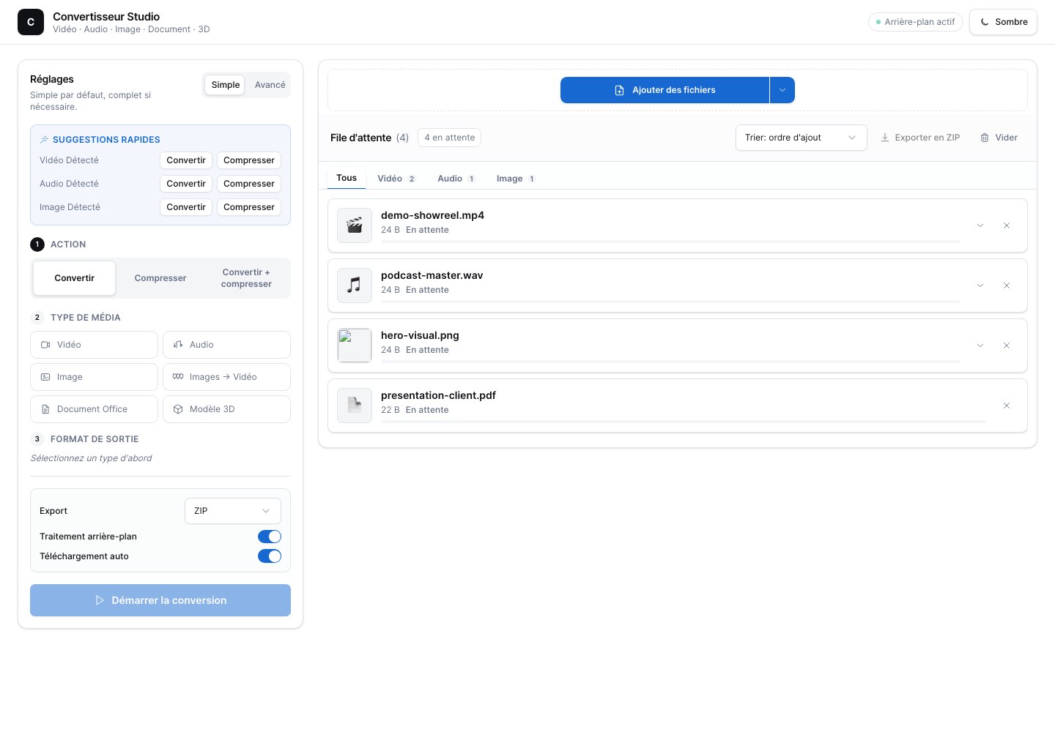Switch to the Audio queue tab
The width and height of the screenshot is (1055, 732).
pyautogui.click(x=456, y=179)
